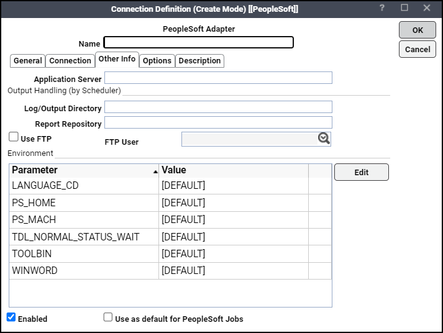Select the TDL_NORMAL_STATUS_WAIT parameter row
This screenshot has width=443, height=333.
[x=170, y=237]
